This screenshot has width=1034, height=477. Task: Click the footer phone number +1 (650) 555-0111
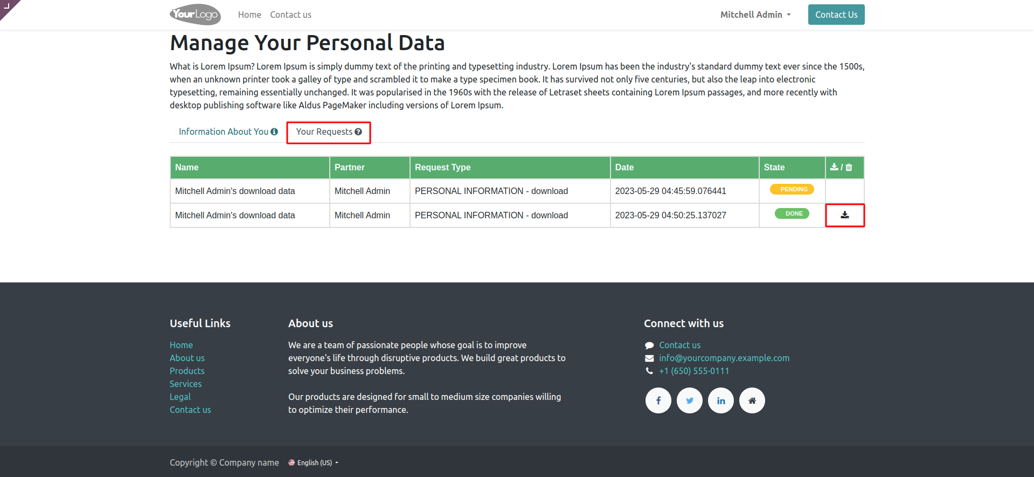pyautogui.click(x=693, y=371)
